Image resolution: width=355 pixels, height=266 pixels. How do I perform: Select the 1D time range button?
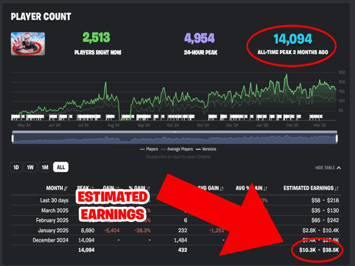tap(16, 167)
